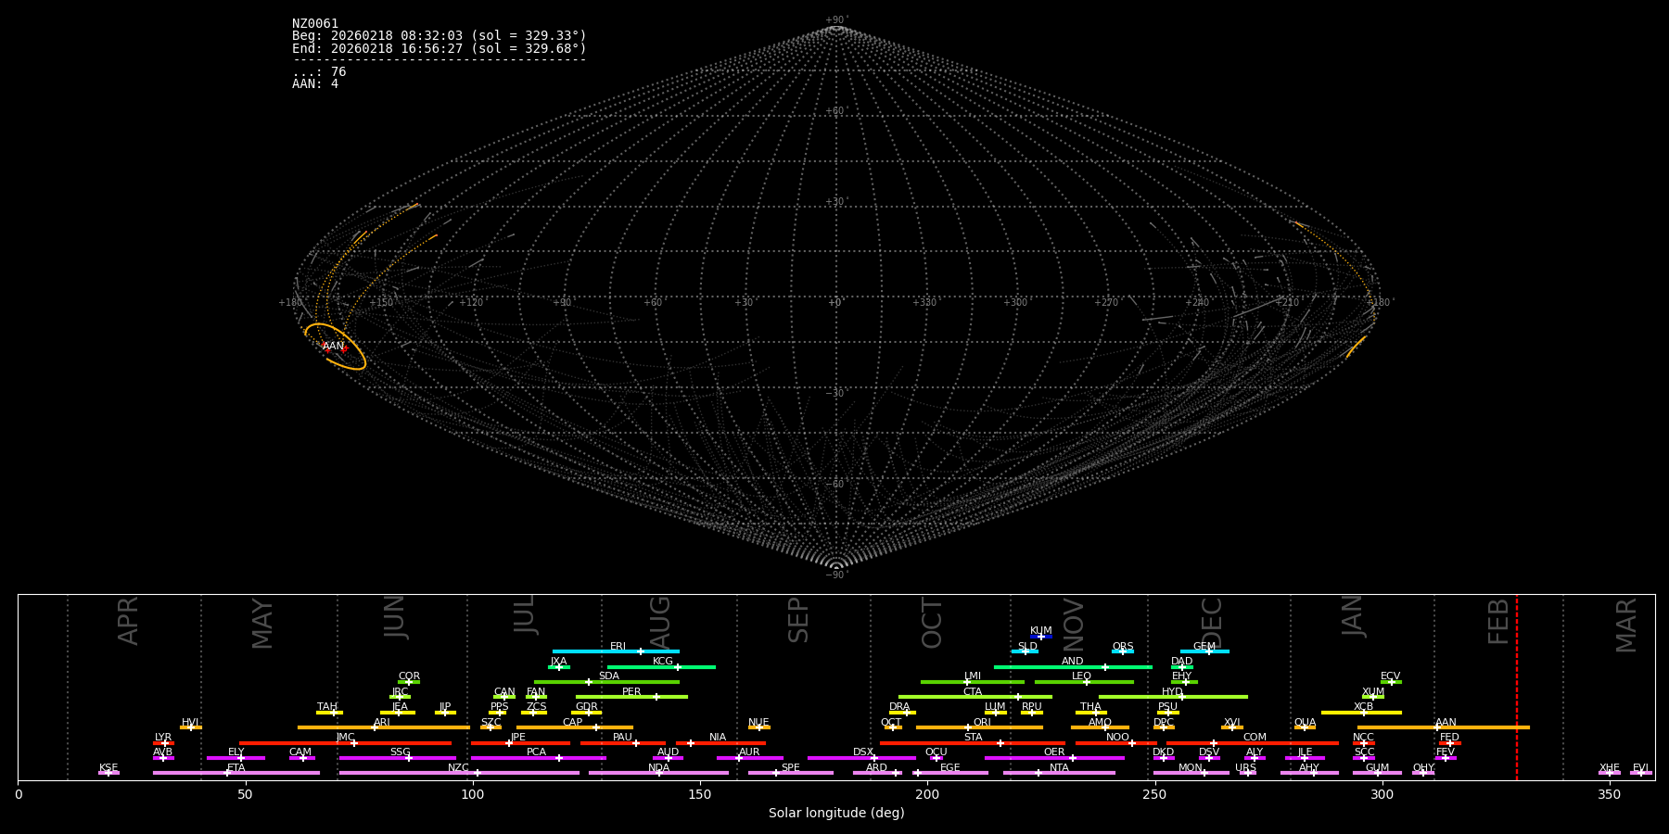Click the cyan ERI activity bar

coord(616,651)
